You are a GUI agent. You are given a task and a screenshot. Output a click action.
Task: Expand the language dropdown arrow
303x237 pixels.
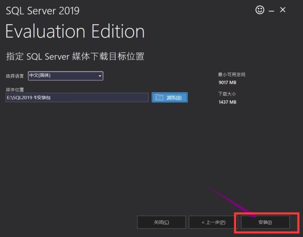[100, 76]
